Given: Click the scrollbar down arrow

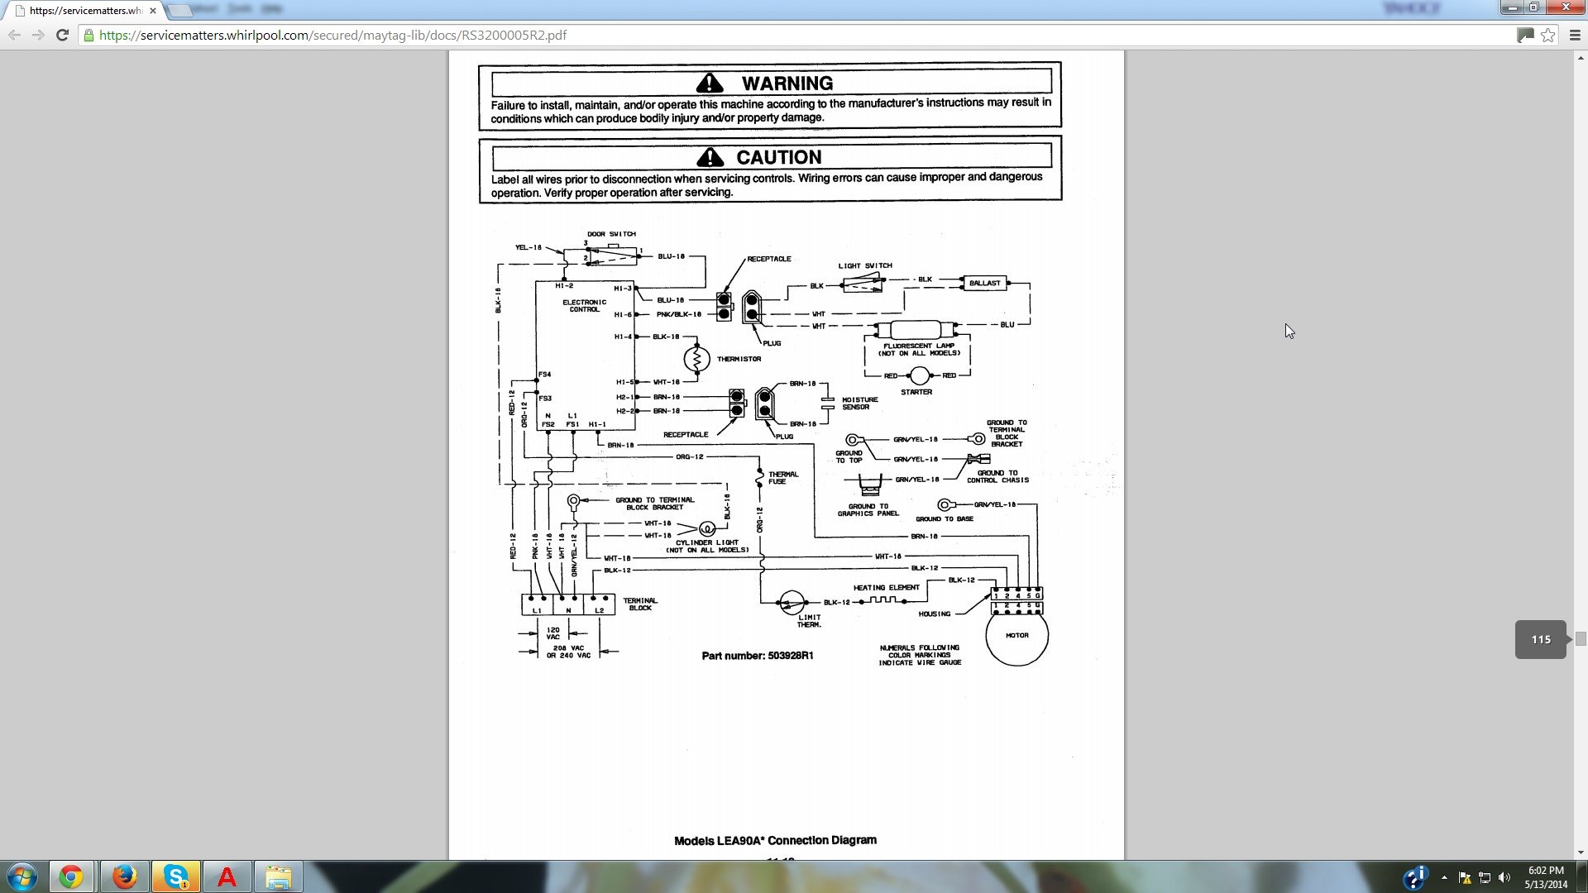Looking at the screenshot, I should coord(1581,852).
